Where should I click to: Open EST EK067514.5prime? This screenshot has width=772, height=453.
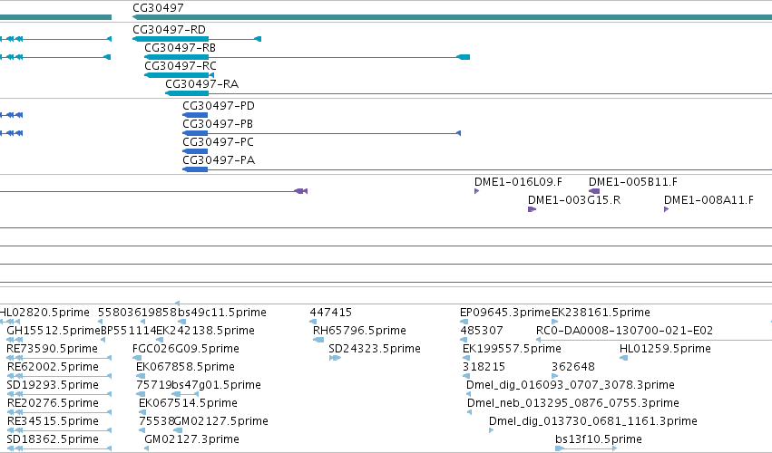pyautogui.click(x=188, y=403)
